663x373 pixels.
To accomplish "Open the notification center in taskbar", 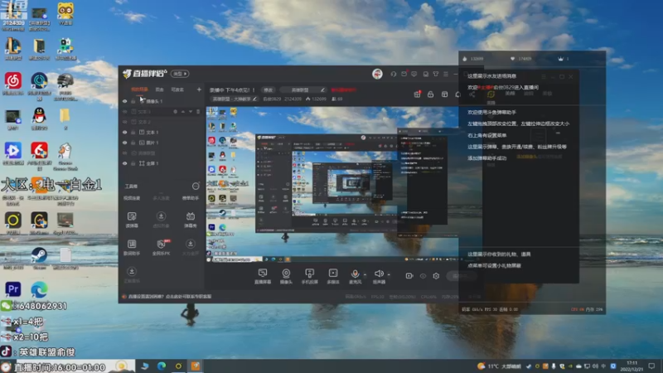I will (652, 366).
